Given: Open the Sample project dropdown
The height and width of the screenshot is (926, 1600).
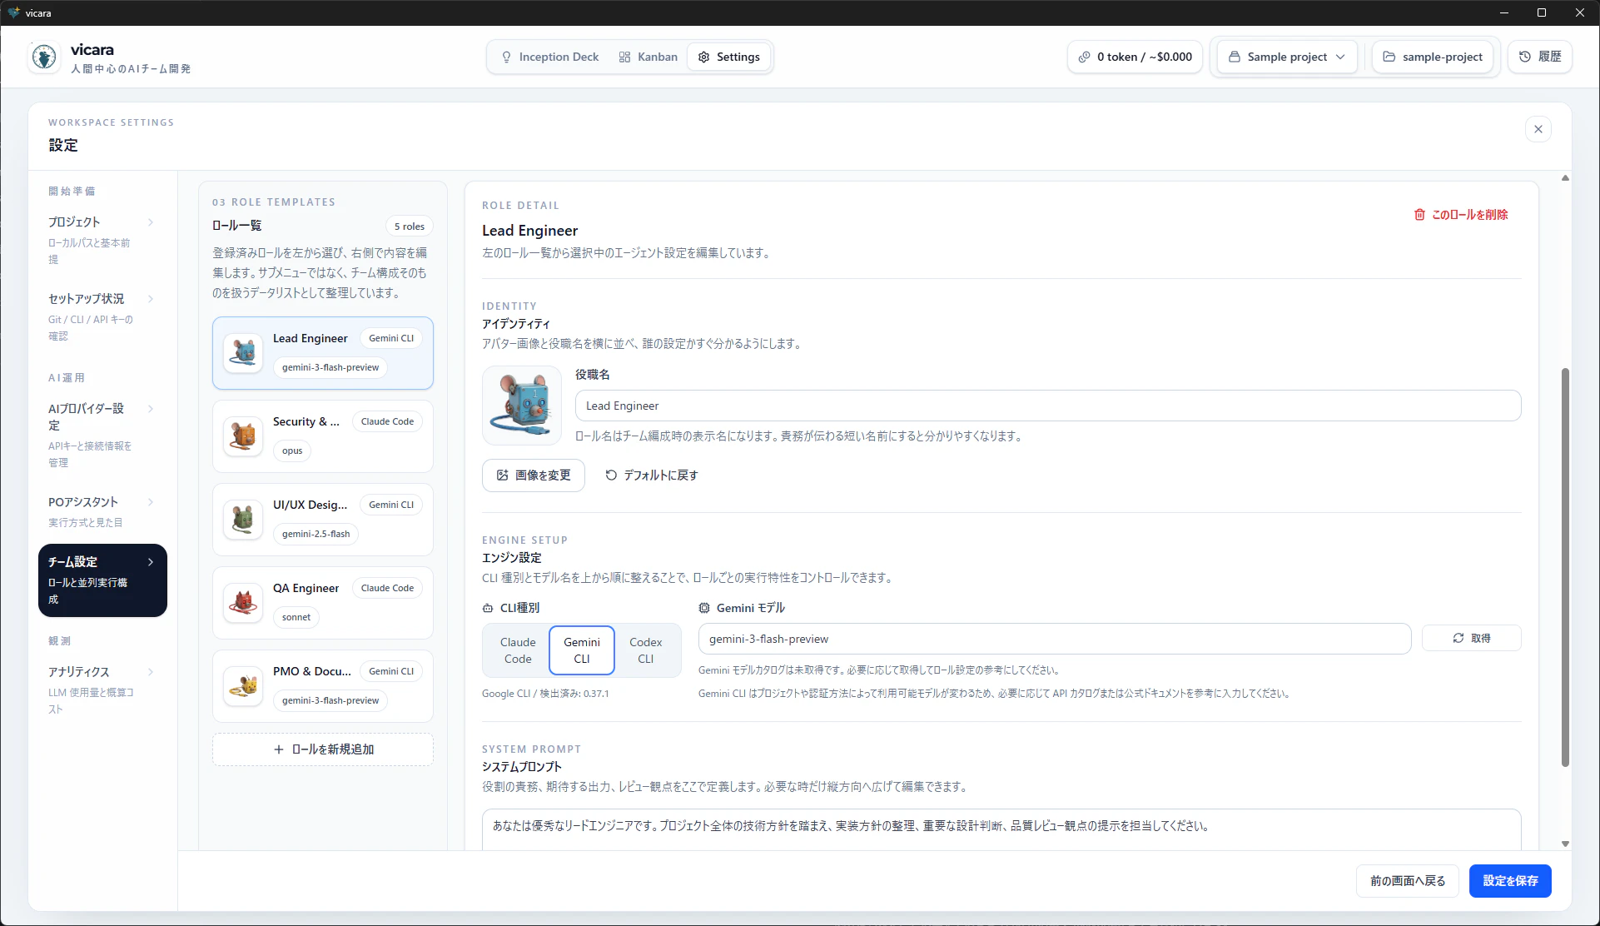Looking at the screenshot, I should tap(1287, 57).
